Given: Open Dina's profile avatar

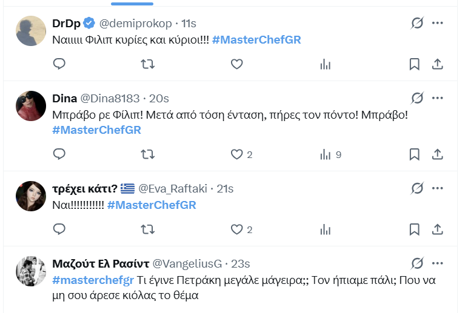Looking at the screenshot, I should (31, 106).
